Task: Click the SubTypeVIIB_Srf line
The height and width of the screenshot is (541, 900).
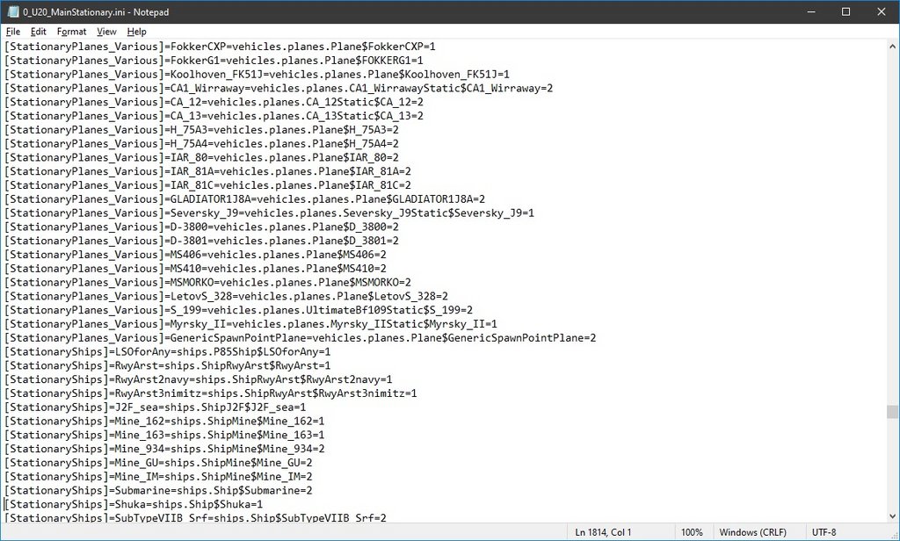Action: click(196, 517)
